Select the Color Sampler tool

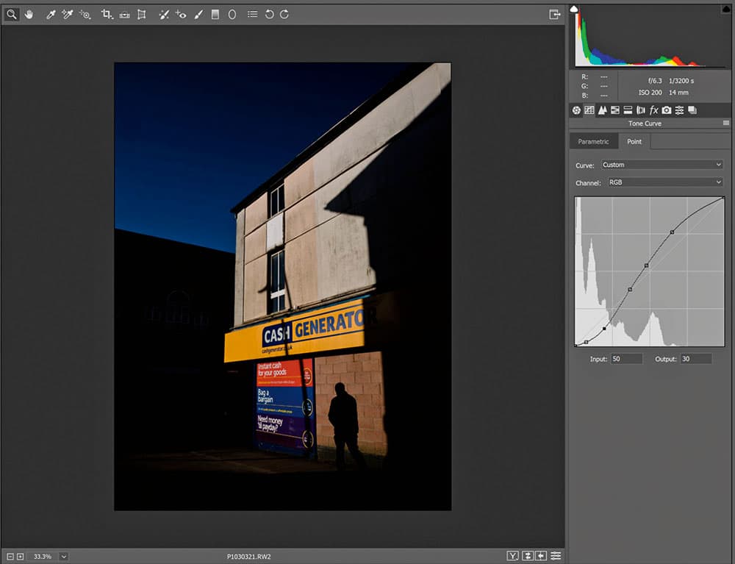point(68,15)
